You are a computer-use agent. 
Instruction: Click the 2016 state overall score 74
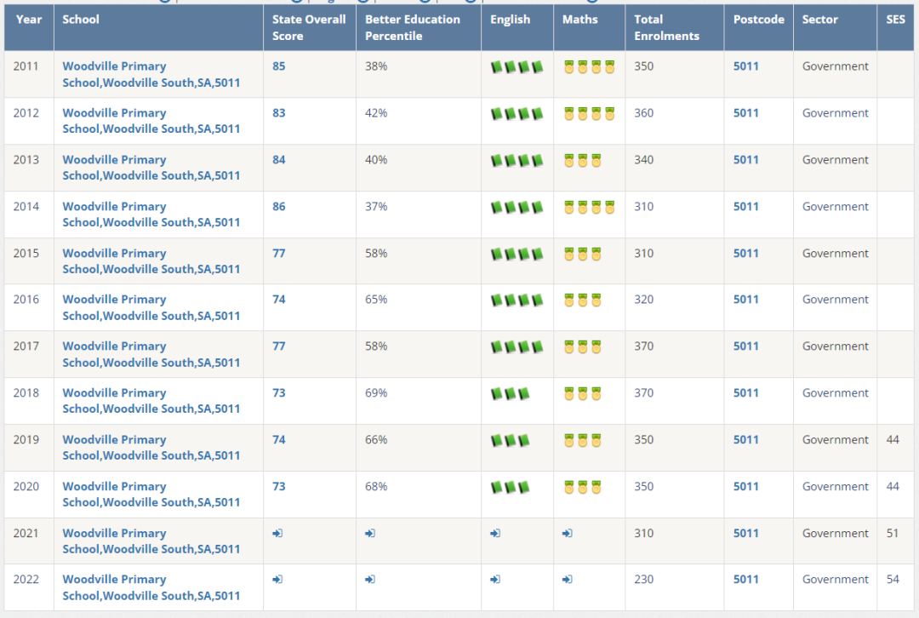(278, 300)
